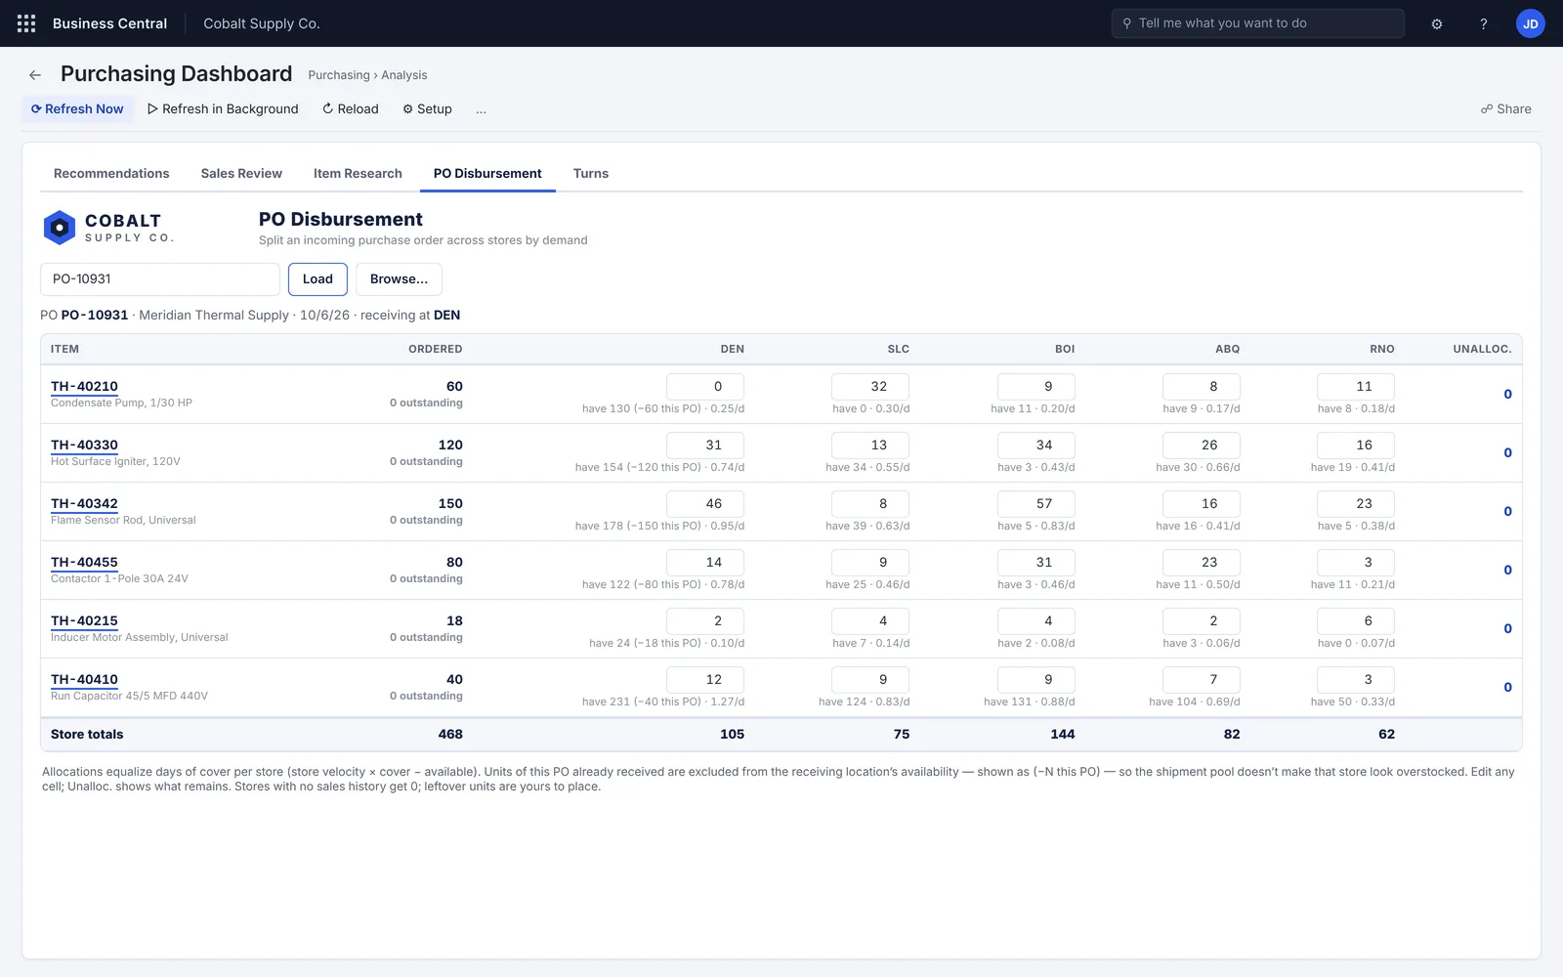Image resolution: width=1563 pixels, height=977 pixels.
Task: Click BOI store total 144
Action: [1063, 735]
